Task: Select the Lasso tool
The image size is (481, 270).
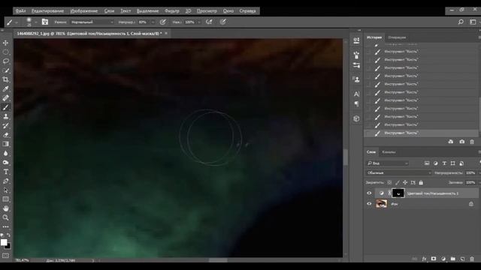Action: pos(5,61)
